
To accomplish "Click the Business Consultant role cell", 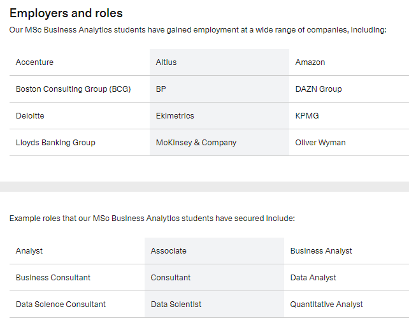I will pyautogui.click(x=77, y=278).
